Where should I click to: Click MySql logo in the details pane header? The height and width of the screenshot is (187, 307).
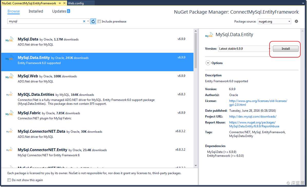[x=209, y=35]
